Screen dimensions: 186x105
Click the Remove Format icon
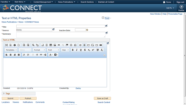[x=102, y=50]
